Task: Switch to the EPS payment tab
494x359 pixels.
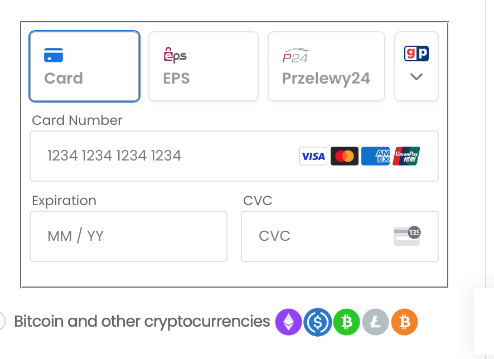Action: click(x=203, y=66)
